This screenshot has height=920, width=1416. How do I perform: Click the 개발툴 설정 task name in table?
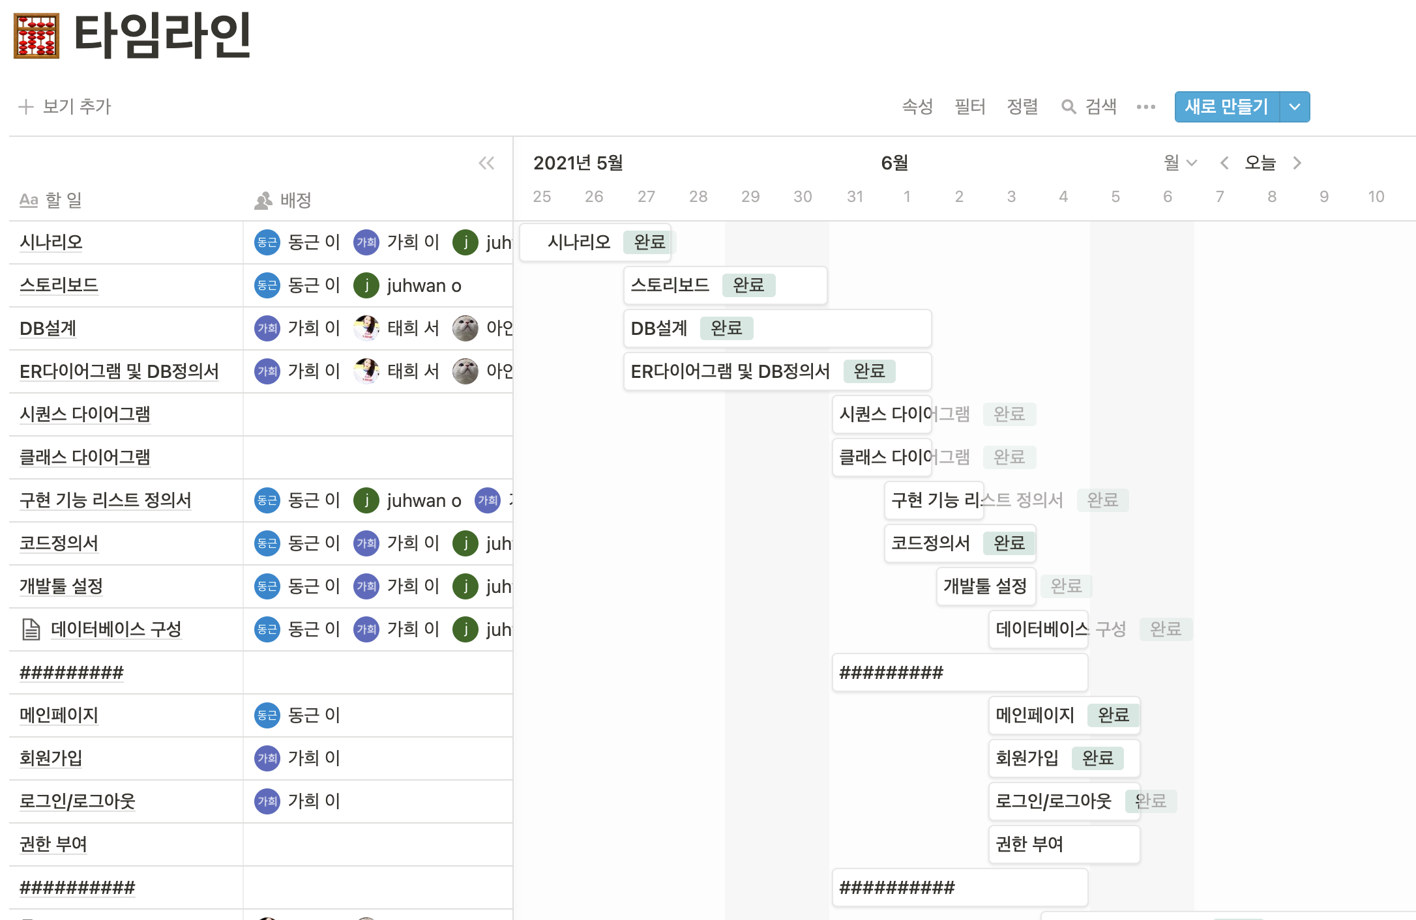[x=61, y=586]
